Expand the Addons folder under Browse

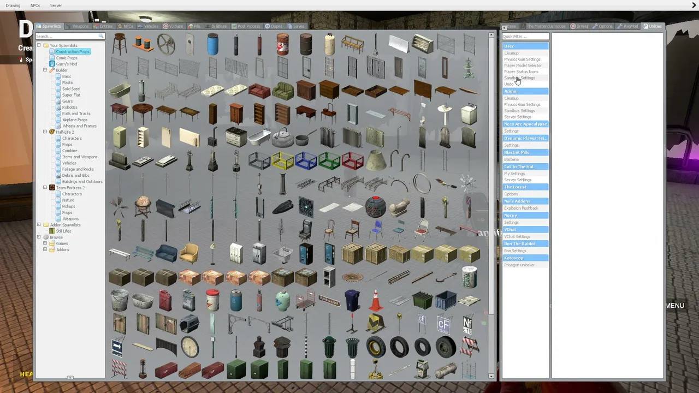click(x=45, y=249)
